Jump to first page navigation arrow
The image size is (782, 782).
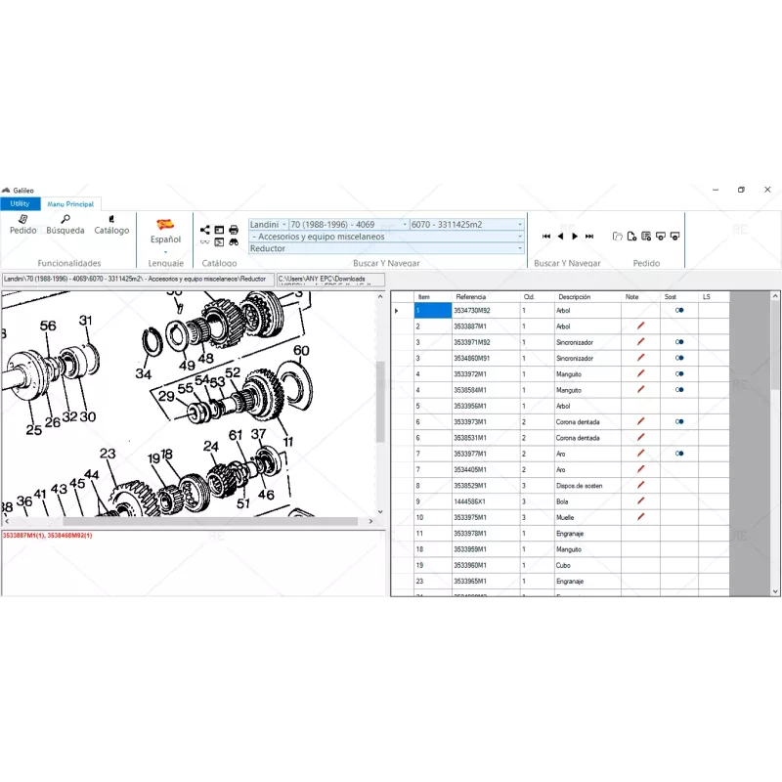pos(546,236)
